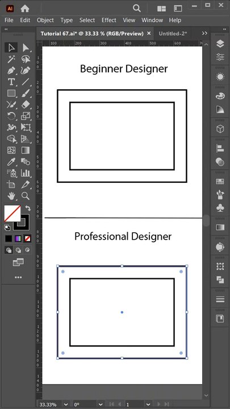
Task: Open the workspace switcher
Action: click(178, 9)
